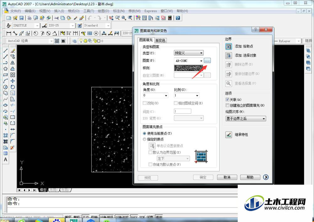Viewport: 314px width, 222px height.
Task: Toggle the 默认为边界范围 checkbox
Action: click(150, 152)
